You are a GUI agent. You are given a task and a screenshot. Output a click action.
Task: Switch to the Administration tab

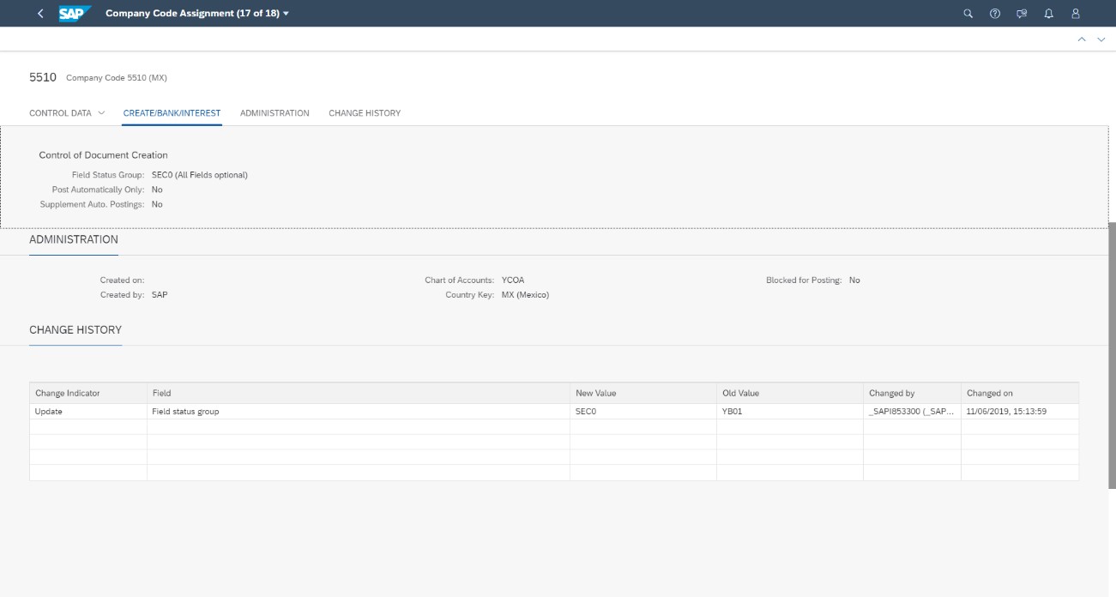[x=274, y=113]
